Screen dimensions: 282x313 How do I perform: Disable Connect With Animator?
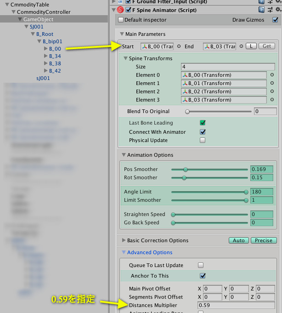[203, 132]
